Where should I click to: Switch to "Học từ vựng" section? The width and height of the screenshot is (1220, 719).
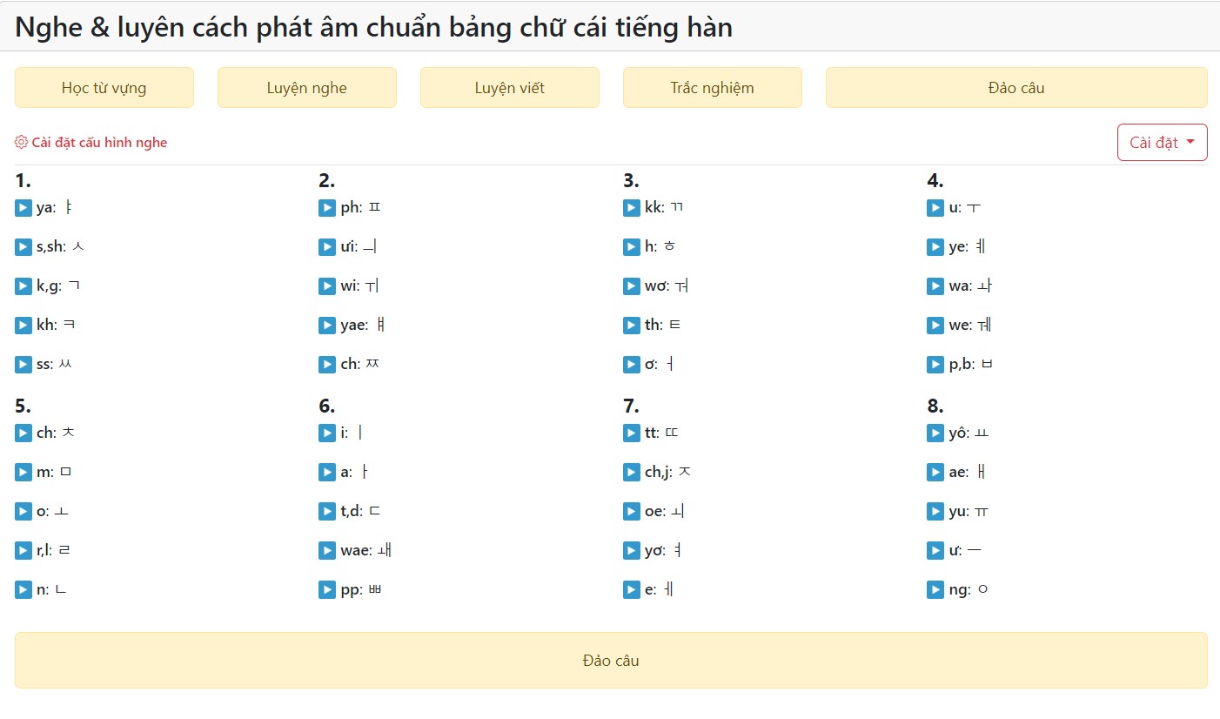(x=104, y=87)
